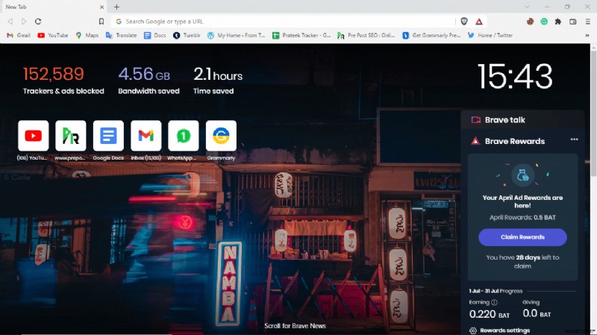This screenshot has height=335, width=597.
Task: Open the Home / Twitter bookmark
Action: [490, 35]
